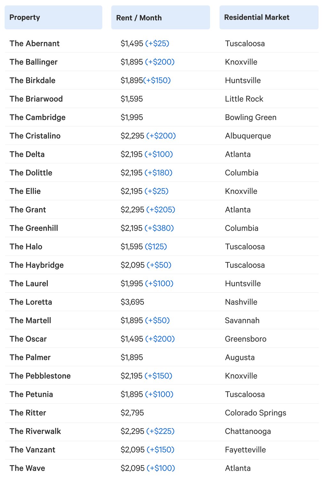
Task: Click the Rent / Month column header
Action: (x=161, y=18)
